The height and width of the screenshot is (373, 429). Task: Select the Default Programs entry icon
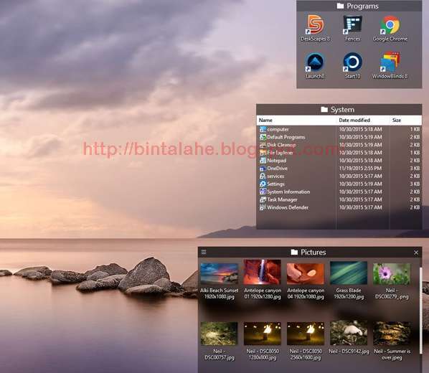(263, 137)
